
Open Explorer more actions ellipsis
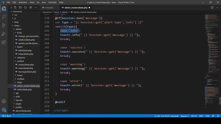click(36, 8)
